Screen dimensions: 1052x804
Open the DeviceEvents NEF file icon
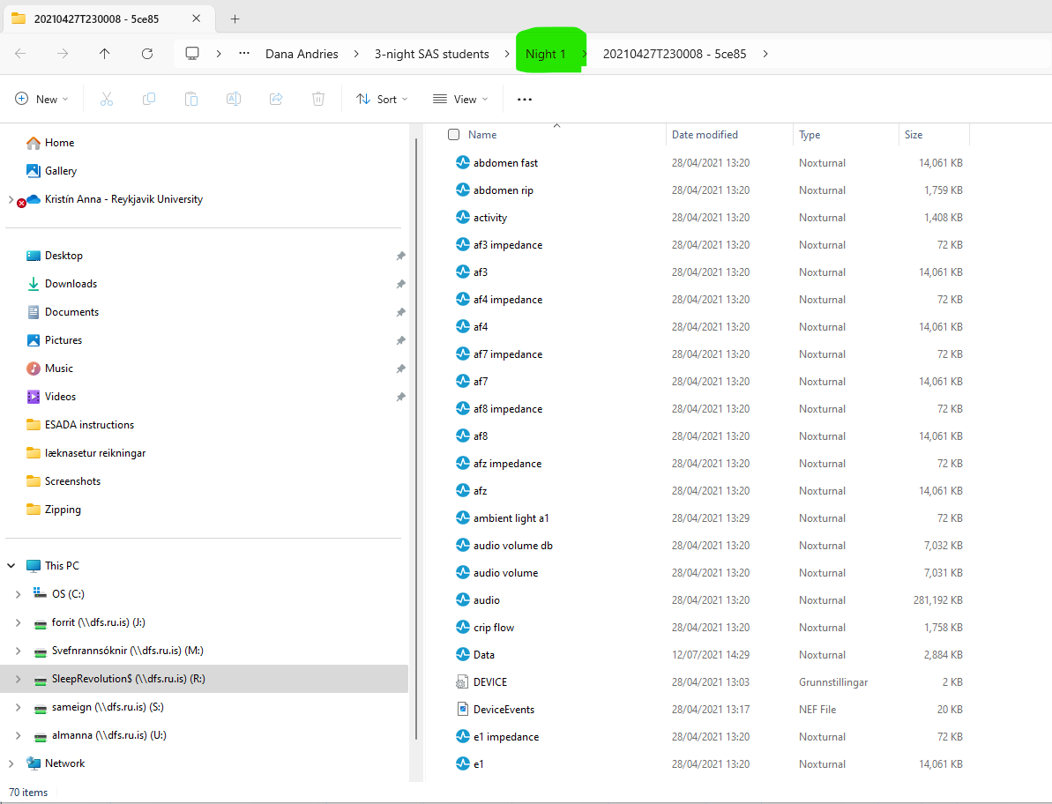pos(462,709)
